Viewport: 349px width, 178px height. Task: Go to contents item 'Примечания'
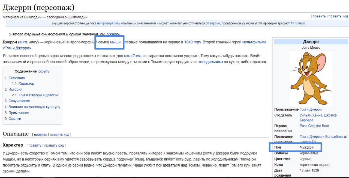point(19,113)
